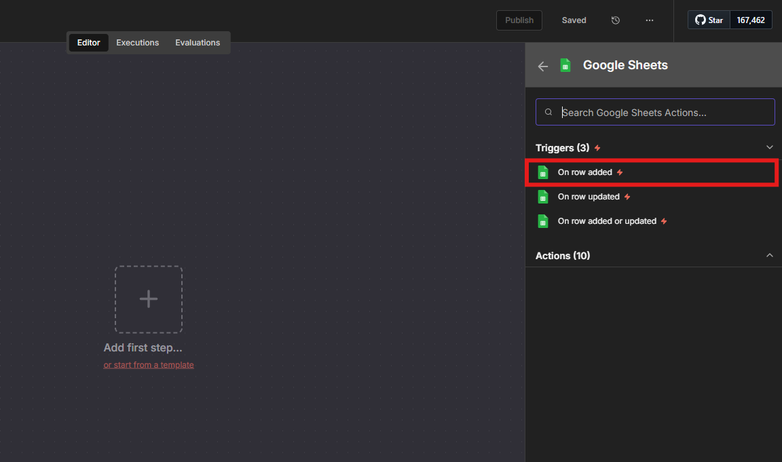Select the Editor tab
Screen dimensions: 782x462
click(88, 43)
